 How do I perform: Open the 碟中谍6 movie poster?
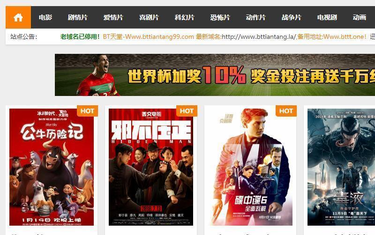[250, 167]
